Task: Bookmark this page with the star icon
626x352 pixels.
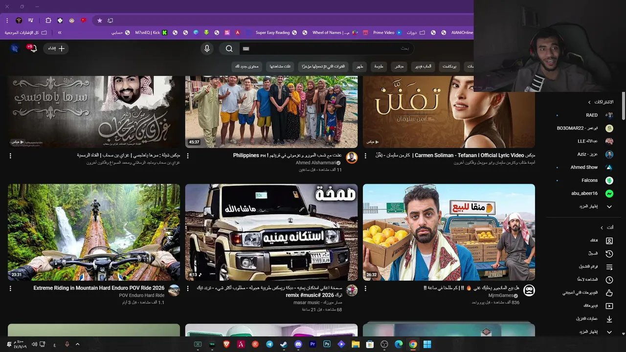Action: (x=100, y=21)
